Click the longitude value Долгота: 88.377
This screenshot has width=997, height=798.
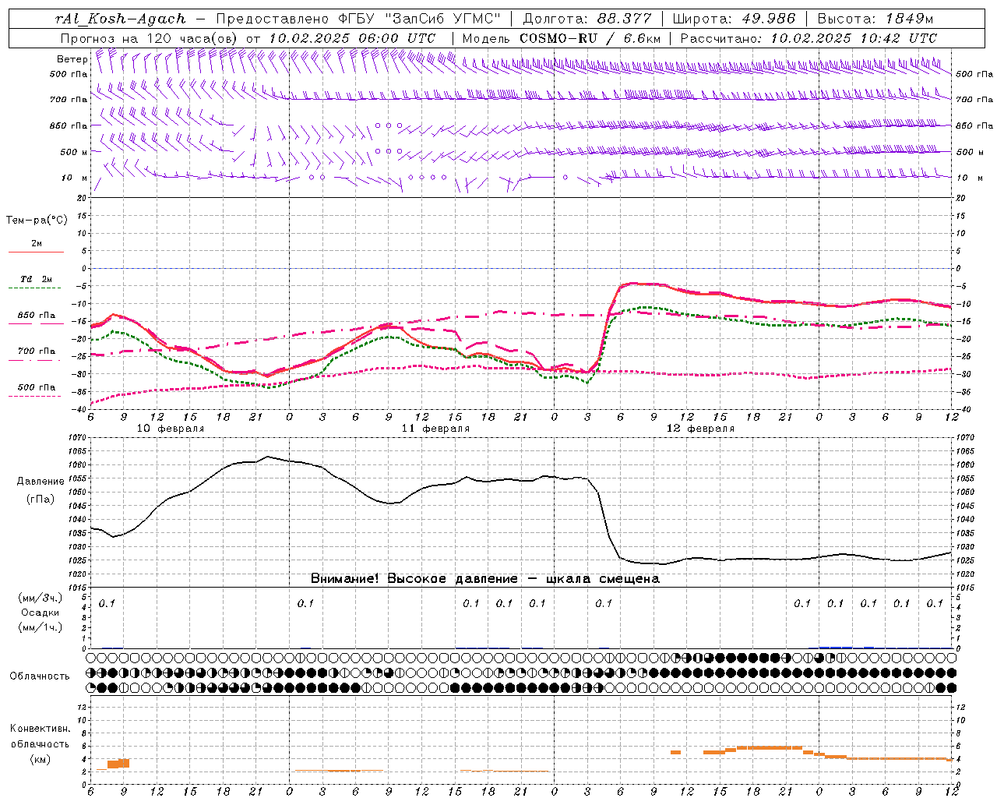[x=587, y=19]
